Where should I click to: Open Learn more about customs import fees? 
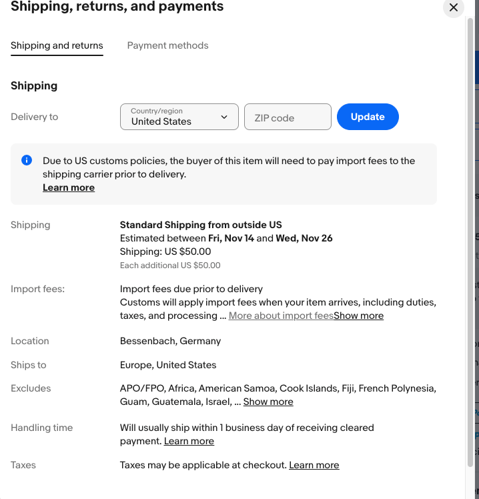pyautogui.click(x=69, y=187)
